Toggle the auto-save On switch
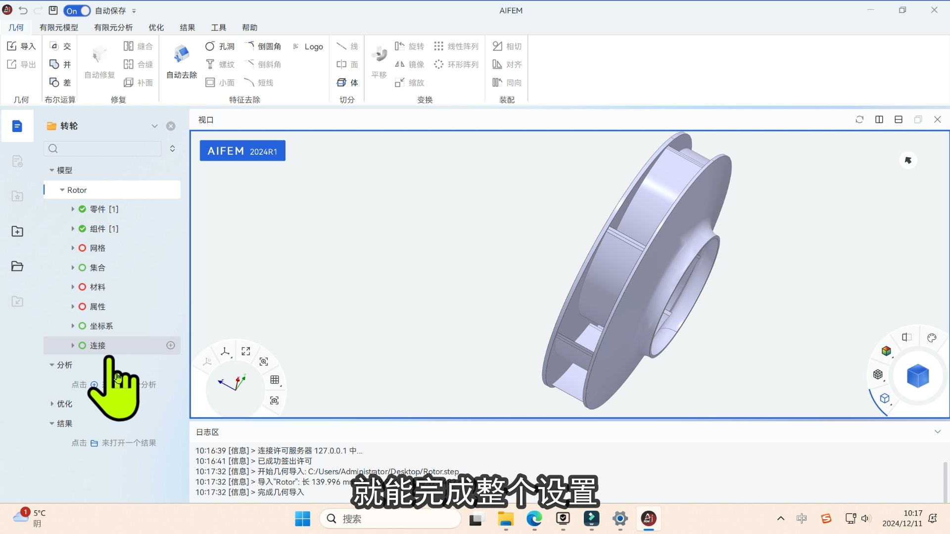This screenshot has height=534, width=950. point(77,10)
